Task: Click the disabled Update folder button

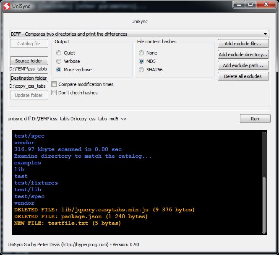Action: (x=29, y=95)
